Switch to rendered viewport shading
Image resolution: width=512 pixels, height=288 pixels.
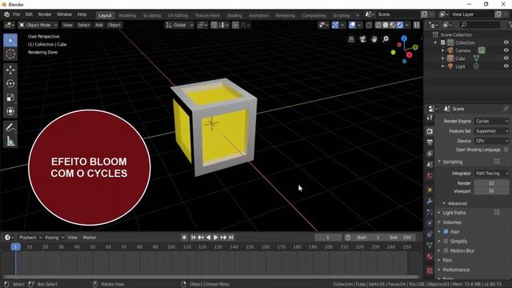(x=400, y=25)
